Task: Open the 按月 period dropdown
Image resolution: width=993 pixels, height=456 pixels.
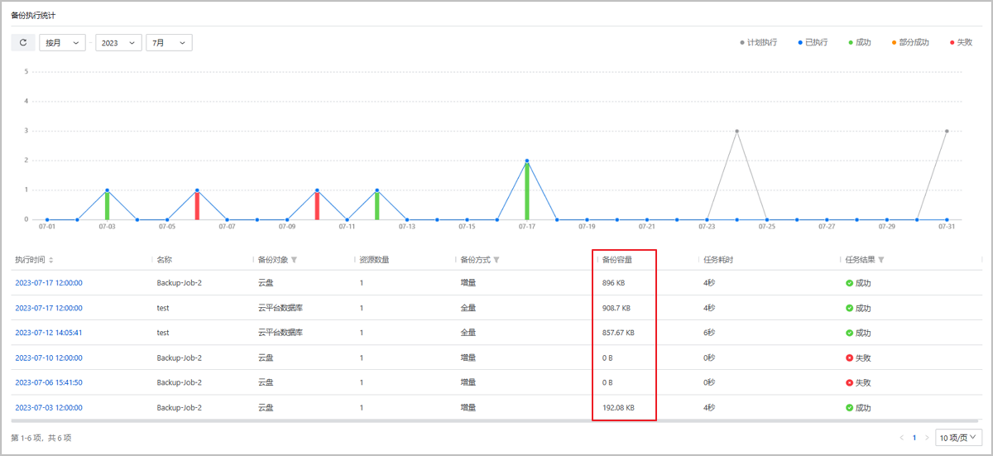Action: (x=62, y=42)
